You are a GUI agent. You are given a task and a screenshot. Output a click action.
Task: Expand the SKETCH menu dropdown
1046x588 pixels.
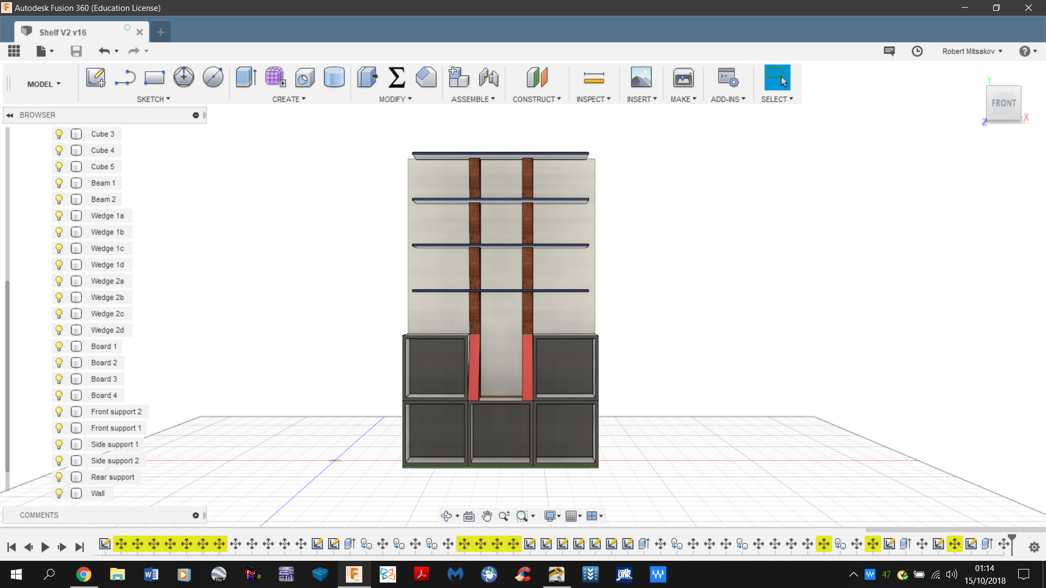point(153,99)
